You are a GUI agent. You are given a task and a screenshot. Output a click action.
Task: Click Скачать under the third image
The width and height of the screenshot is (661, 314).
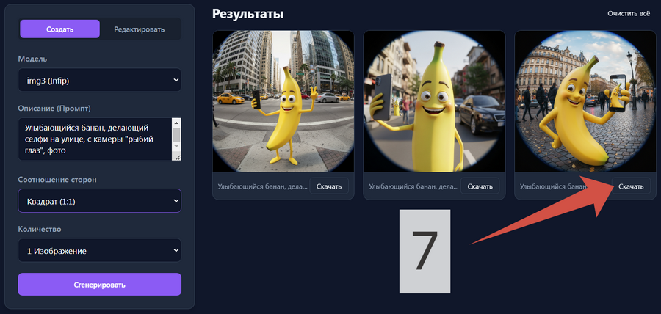point(631,186)
